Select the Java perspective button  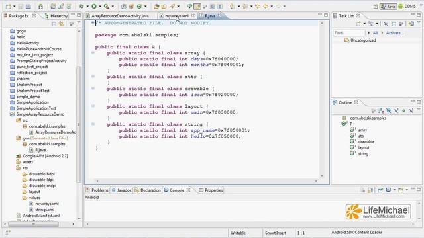[x=388, y=6]
